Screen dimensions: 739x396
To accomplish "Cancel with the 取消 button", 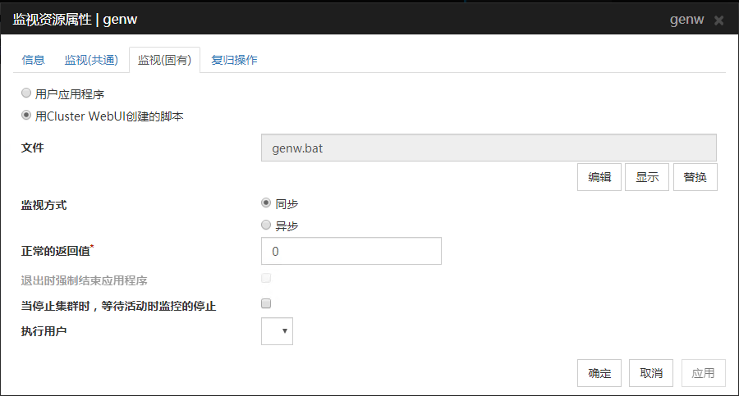I will (651, 373).
